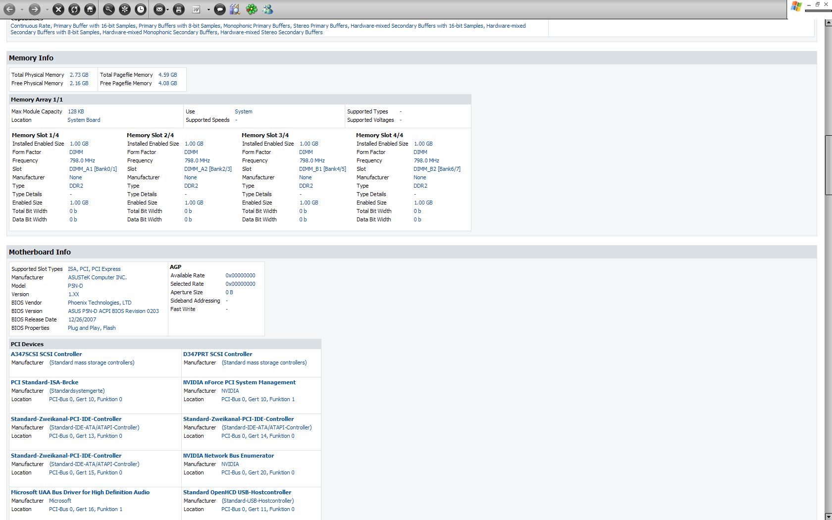
Task: Go forward with the Forward arrow button
Action: pos(34,9)
